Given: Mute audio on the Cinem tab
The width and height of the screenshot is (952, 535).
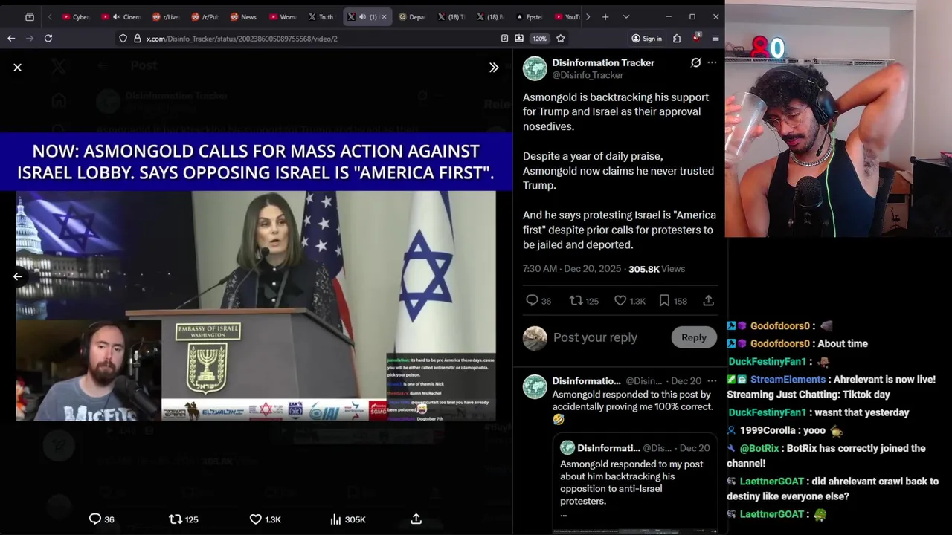Looking at the screenshot, I should click(115, 16).
